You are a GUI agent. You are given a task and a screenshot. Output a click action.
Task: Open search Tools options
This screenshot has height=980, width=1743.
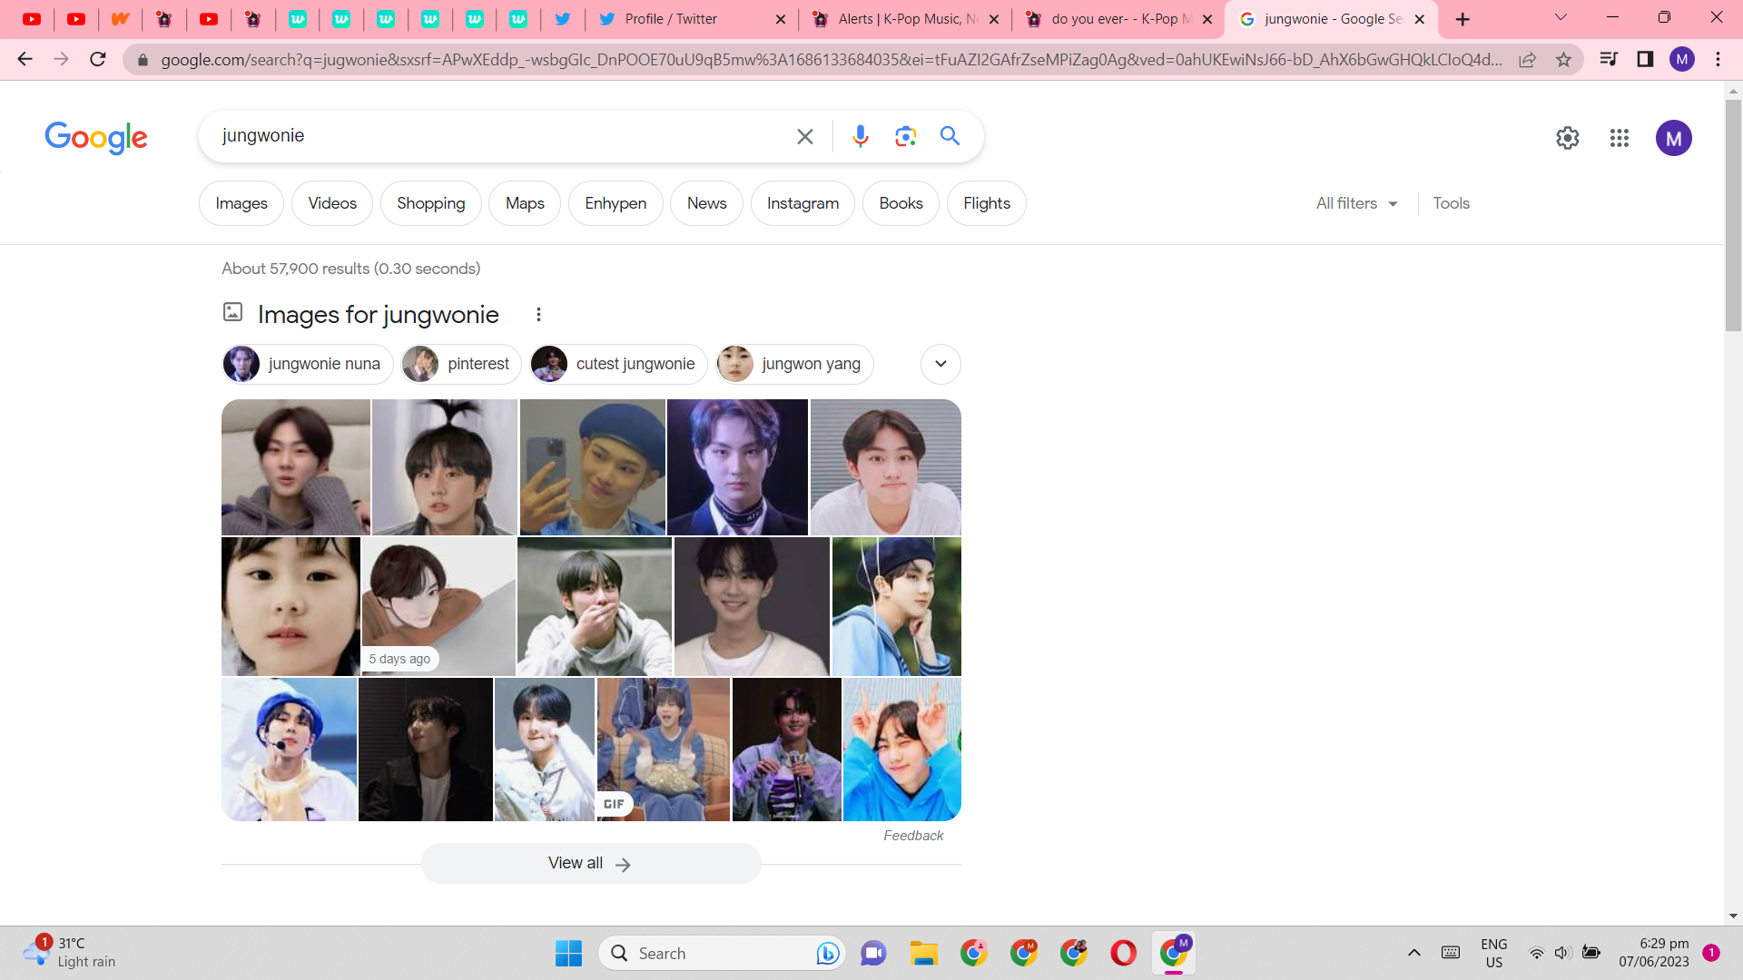pos(1451,203)
